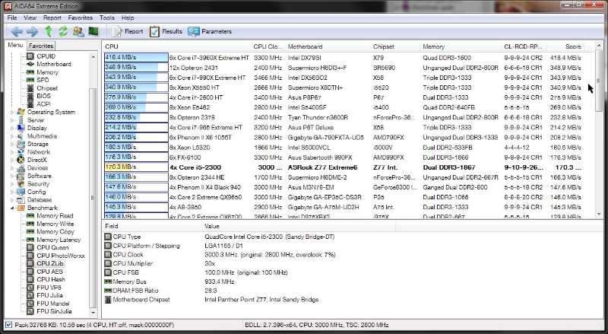
Task: Open the Favorites menu
Action: coord(81,17)
